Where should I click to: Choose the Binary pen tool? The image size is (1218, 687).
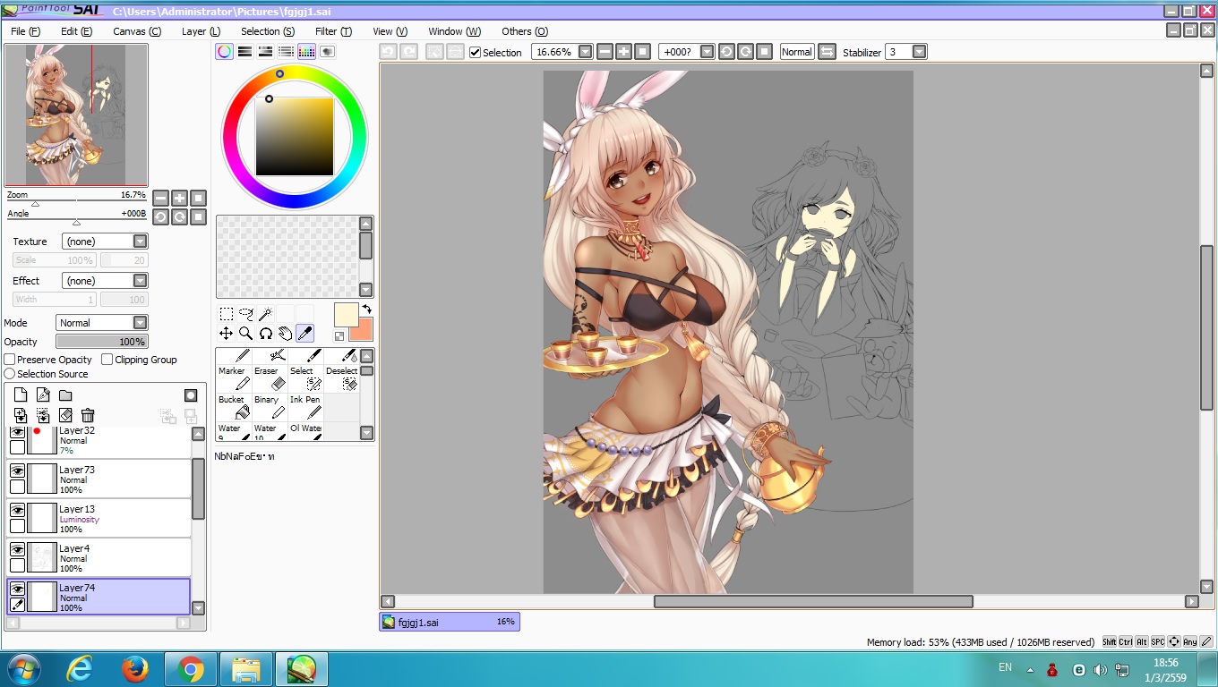coord(270,407)
